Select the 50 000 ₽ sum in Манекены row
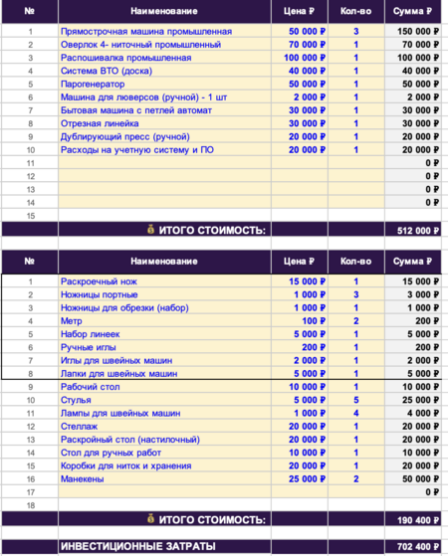This screenshot has width=448, height=556. point(413,478)
